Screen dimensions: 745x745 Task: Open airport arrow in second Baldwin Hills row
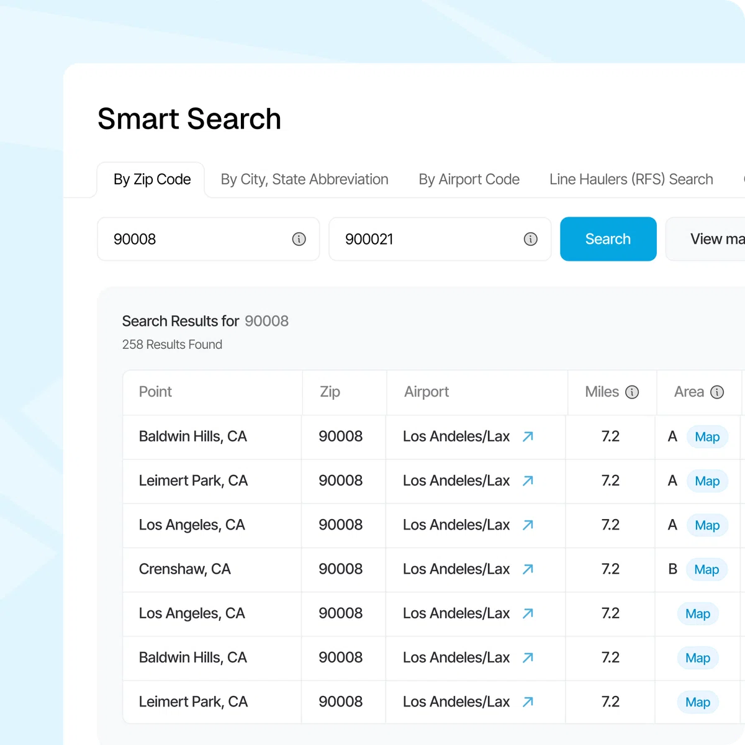528,657
